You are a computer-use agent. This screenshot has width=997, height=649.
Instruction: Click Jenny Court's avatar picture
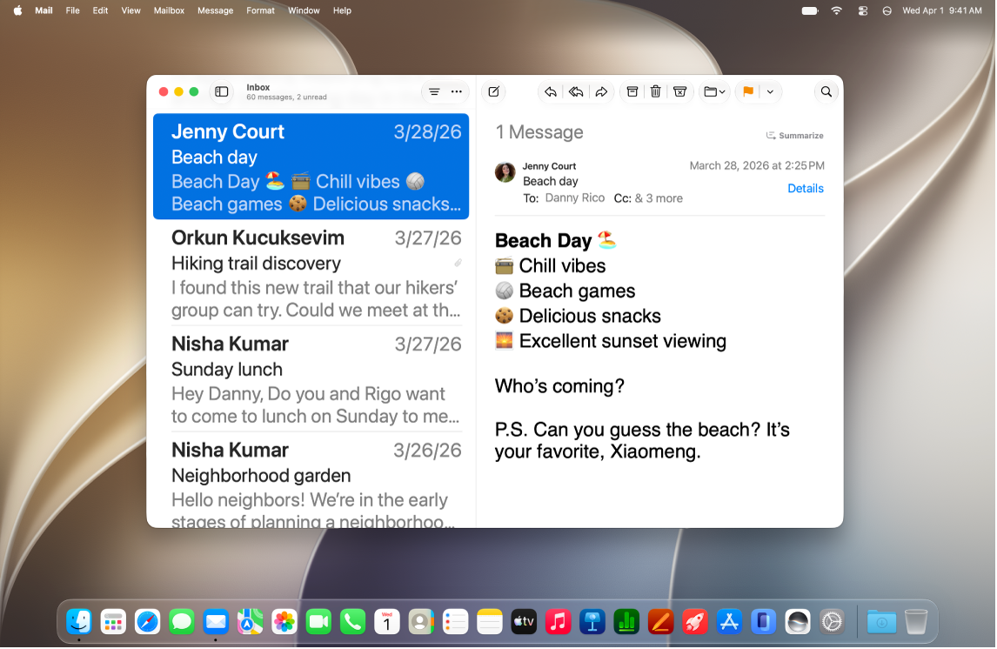point(505,172)
